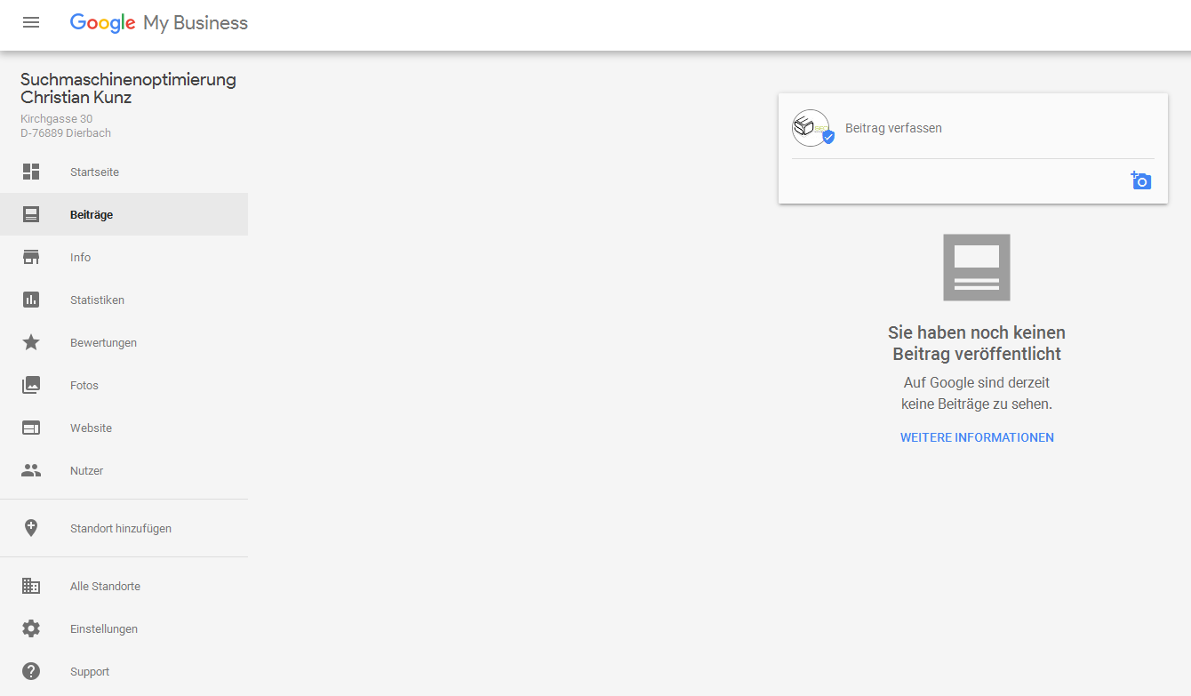Image resolution: width=1191 pixels, height=696 pixels.
Task: Select the Statistiken chart icon
Action: (x=31, y=300)
